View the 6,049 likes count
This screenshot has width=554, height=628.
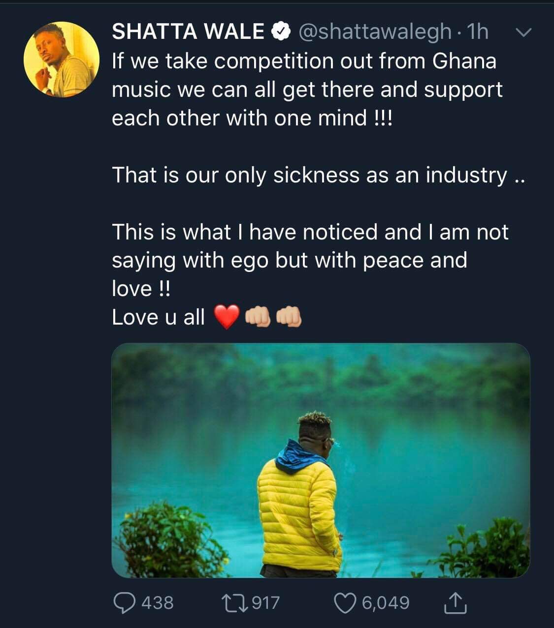[x=386, y=602]
